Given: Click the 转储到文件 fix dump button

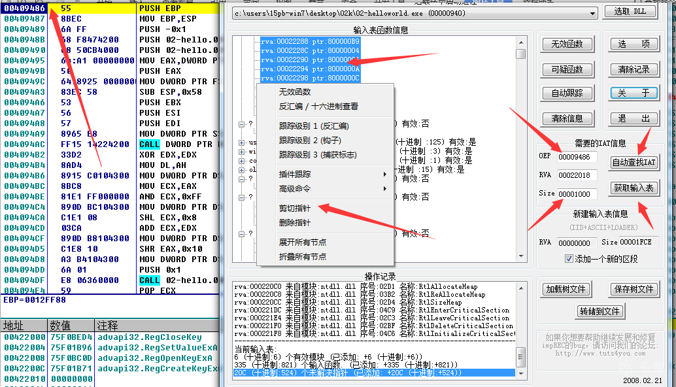Looking at the screenshot, I should click(600, 311).
